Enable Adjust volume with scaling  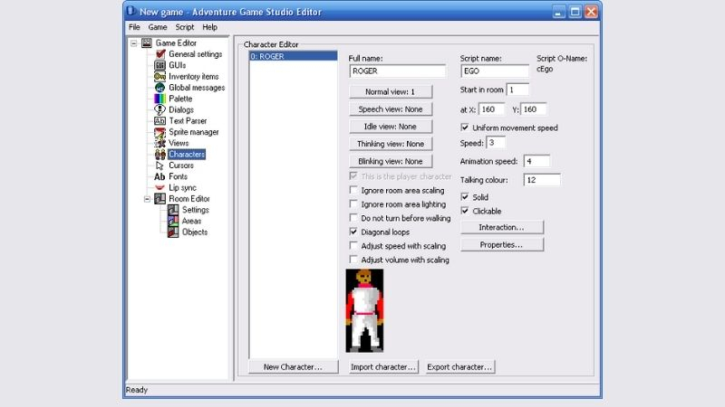click(x=353, y=260)
